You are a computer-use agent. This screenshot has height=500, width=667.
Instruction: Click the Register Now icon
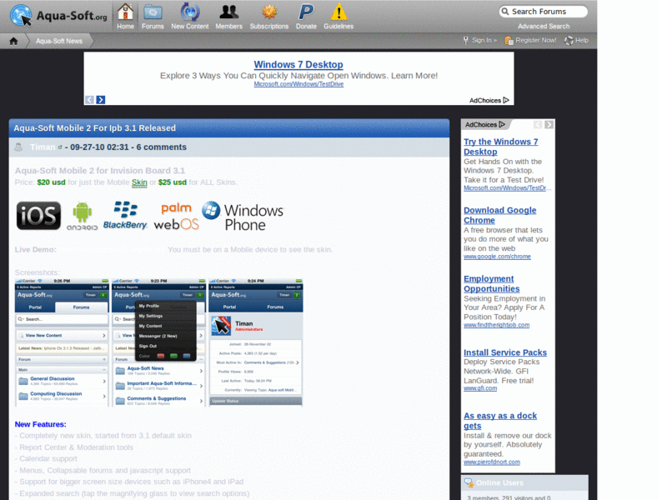click(509, 40)
